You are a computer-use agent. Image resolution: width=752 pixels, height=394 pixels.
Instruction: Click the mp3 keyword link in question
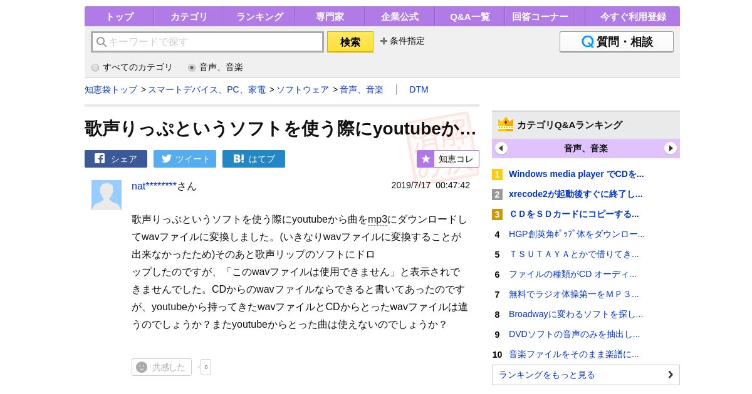pos(377,220)
